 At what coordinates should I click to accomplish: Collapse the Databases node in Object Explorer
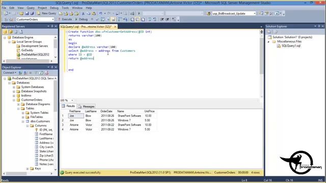pos(9,83)
